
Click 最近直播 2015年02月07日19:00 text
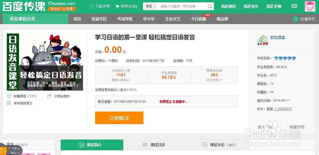coord(122,102)
